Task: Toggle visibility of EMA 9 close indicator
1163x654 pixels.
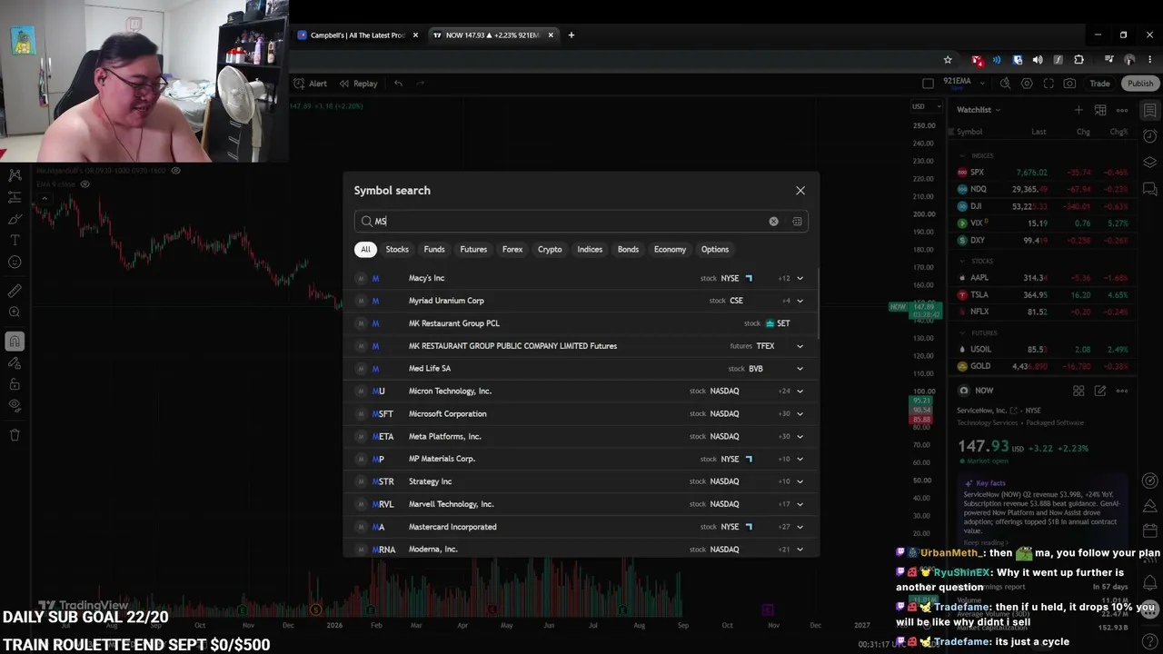Action: click(x=84, y=184)
